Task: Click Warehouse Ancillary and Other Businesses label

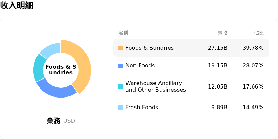Action: pos(155,86)
